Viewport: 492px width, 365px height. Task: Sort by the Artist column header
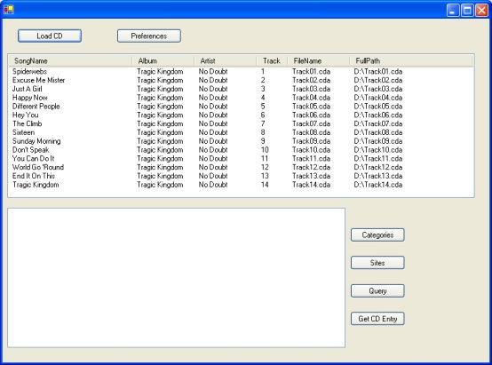(x=226, y=61)
